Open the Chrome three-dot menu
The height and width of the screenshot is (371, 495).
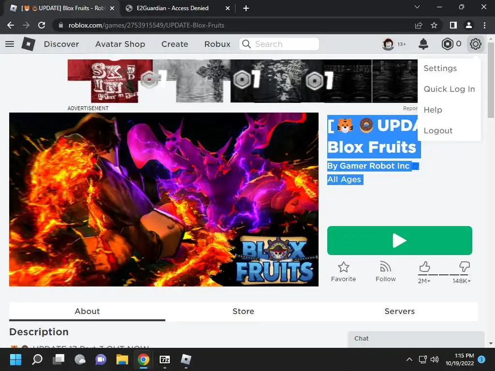point(484,25)
